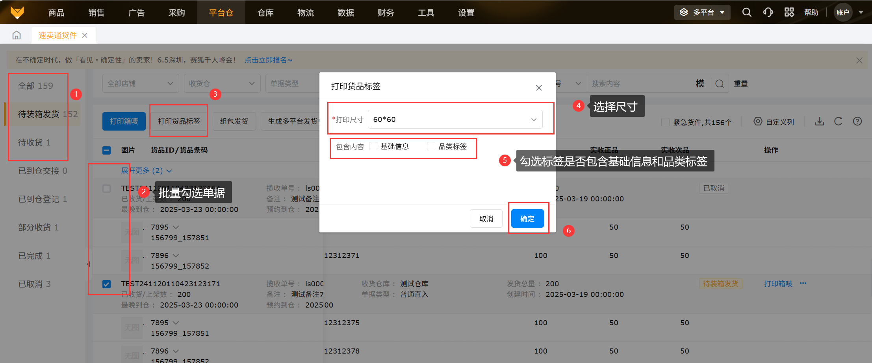
Task: Open the 打印尺寸 60*60 dropdown
Action: [455, 119]
